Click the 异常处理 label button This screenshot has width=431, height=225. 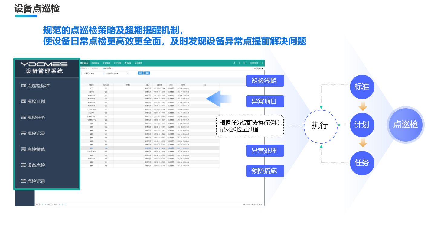click(265, 151)
